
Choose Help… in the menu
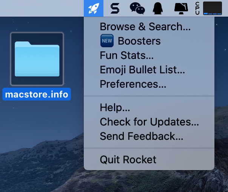pyautogui.click(x=149, y=108)
